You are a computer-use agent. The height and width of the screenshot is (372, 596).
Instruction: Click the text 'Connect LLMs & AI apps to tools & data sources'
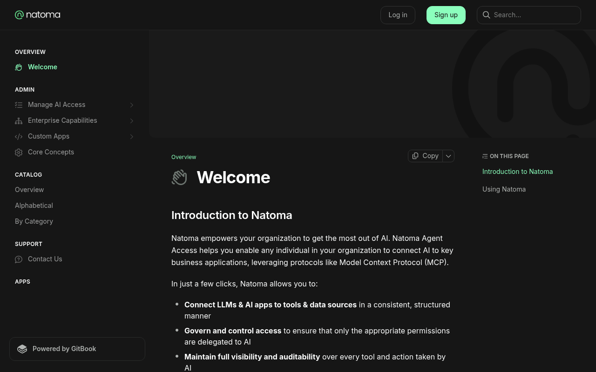[x=271, y=305]
